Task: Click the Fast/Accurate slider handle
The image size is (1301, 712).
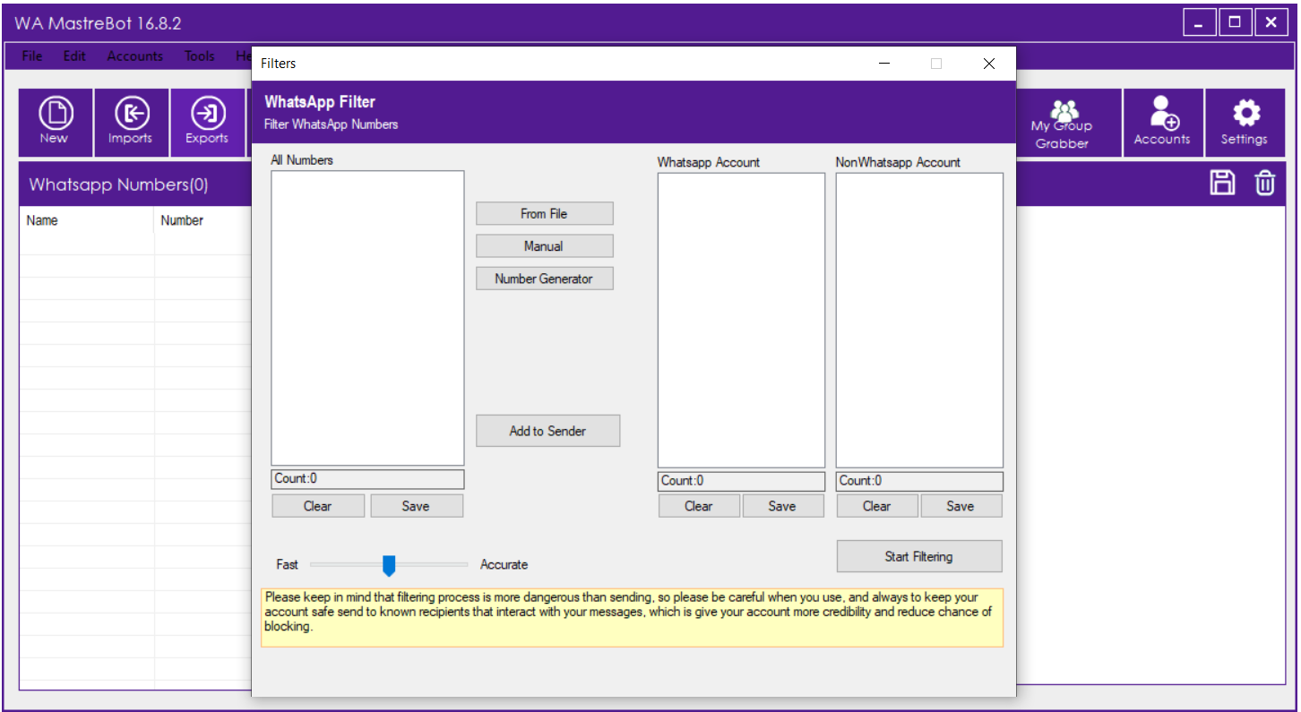Action: tap(389, 565)
